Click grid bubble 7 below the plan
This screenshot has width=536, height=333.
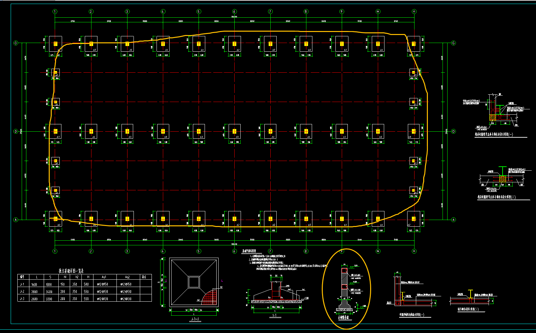(x=270, y=251)
